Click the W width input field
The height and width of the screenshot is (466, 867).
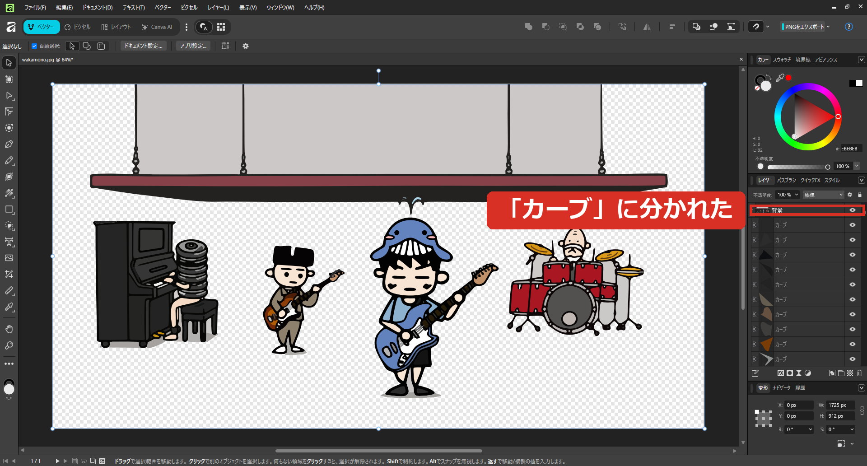click(841, 405)
